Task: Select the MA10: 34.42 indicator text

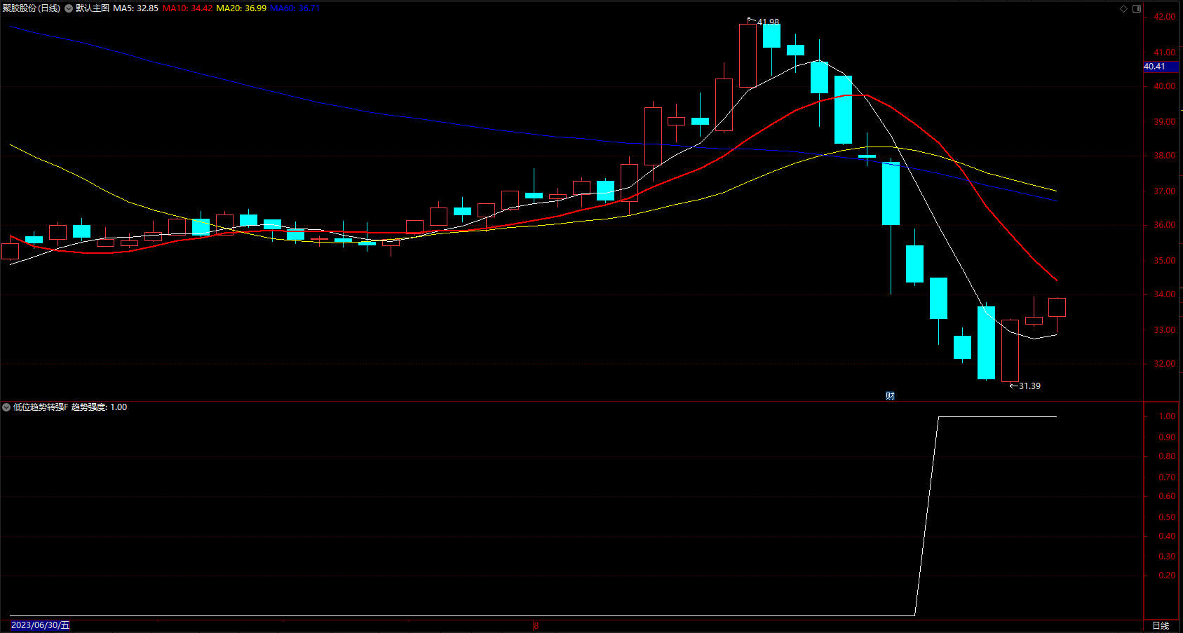Action: (187, 8)
